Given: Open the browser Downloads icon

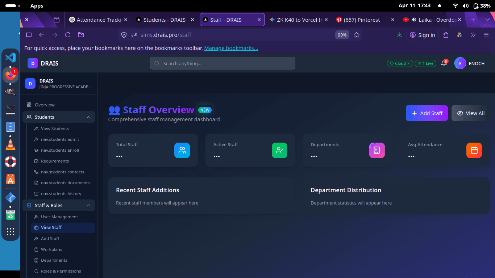Looking at the screenshot, I should point(399,35).
